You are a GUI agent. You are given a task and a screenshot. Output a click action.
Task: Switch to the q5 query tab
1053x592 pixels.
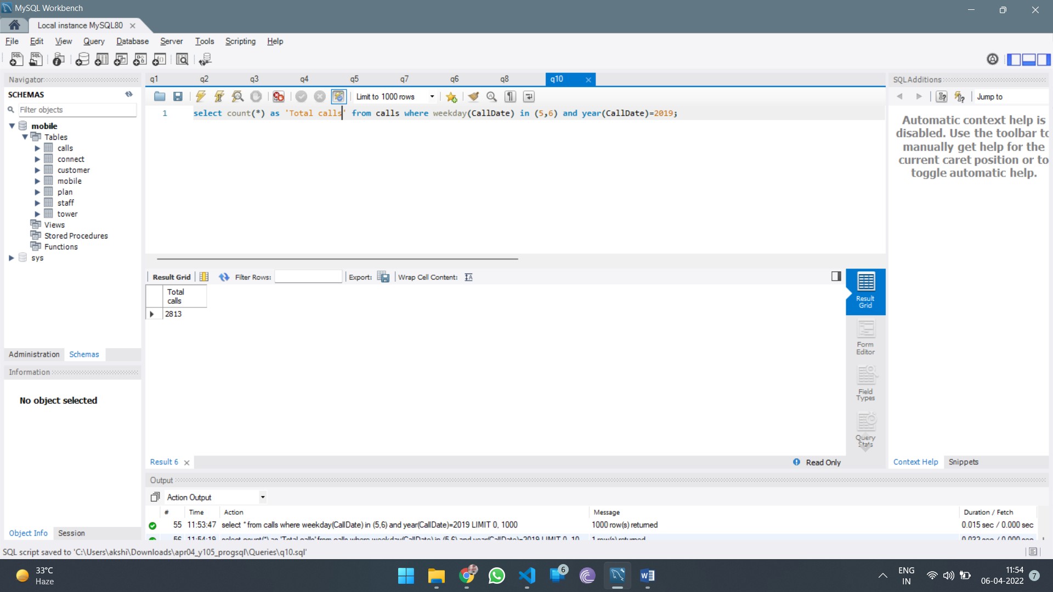pyautogui.click(x=354, y=79)
